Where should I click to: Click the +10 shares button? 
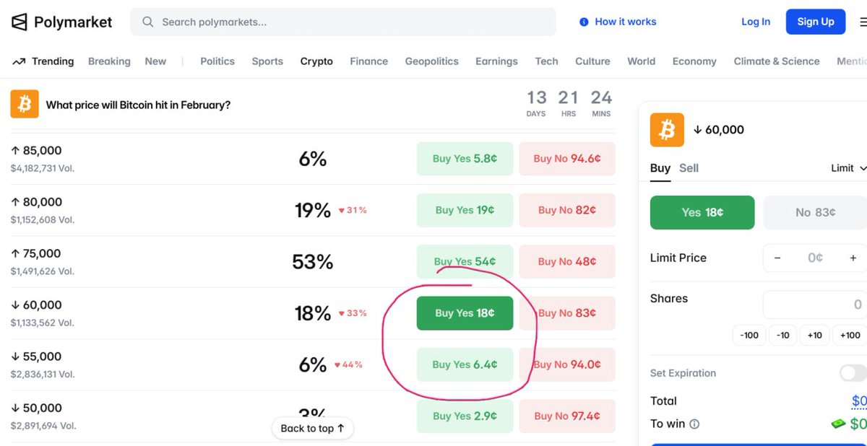[815, 335]
